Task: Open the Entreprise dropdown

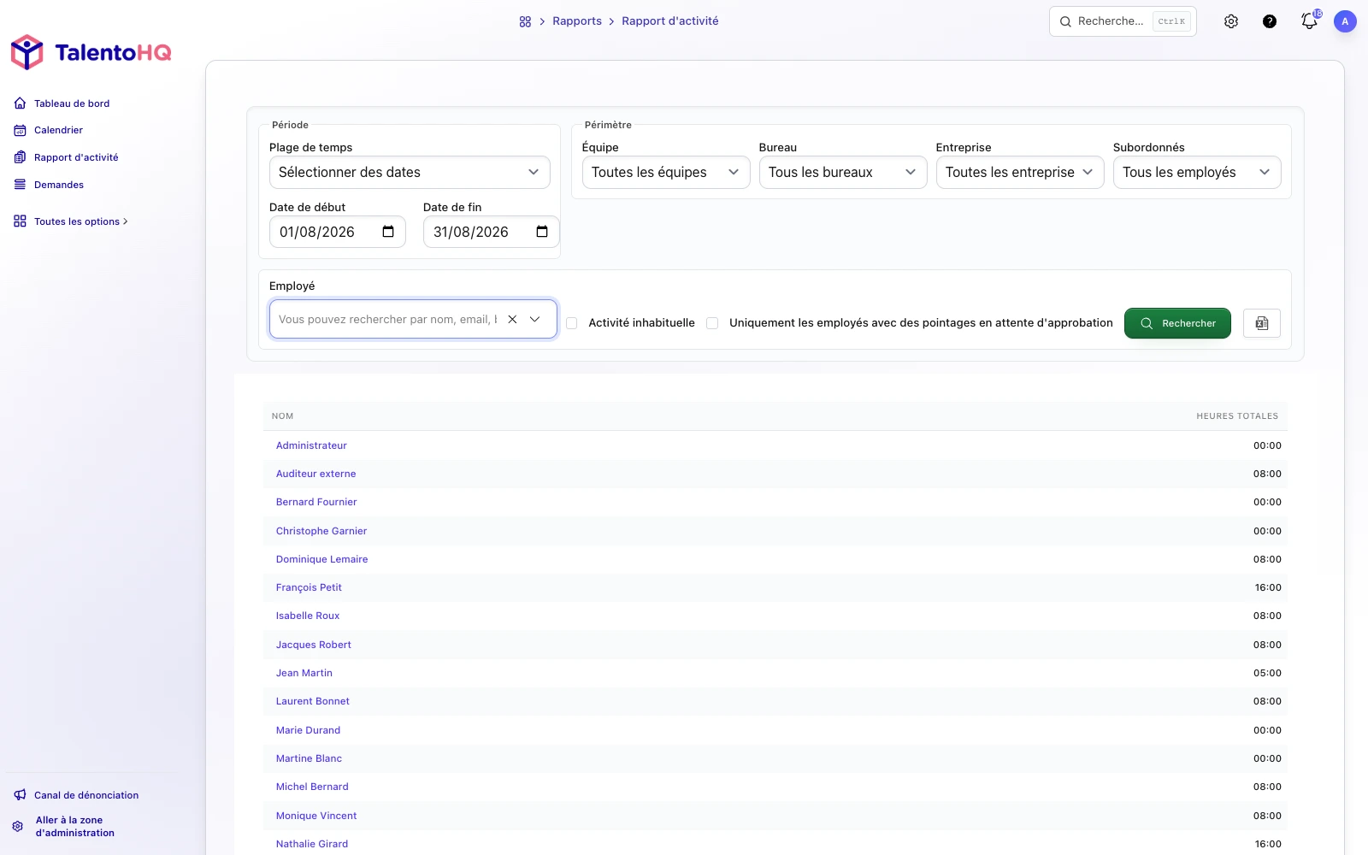Action: pos(1020,172)
